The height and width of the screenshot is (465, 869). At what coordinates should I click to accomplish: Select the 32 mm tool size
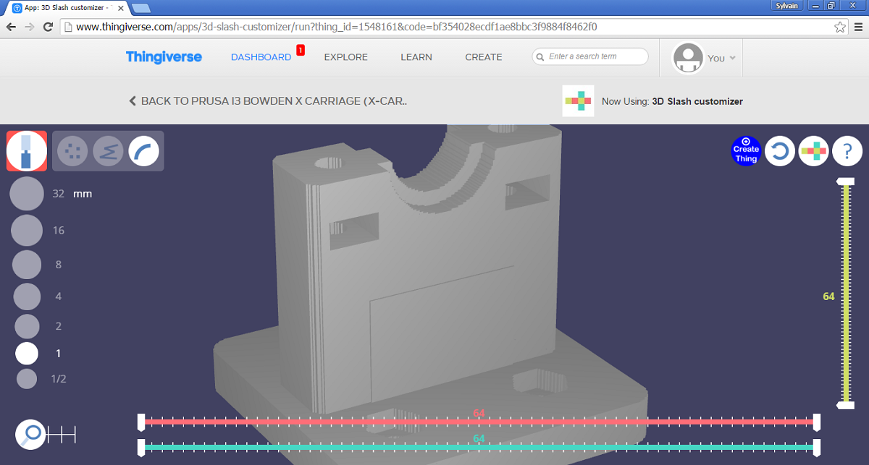coord(28,194)
